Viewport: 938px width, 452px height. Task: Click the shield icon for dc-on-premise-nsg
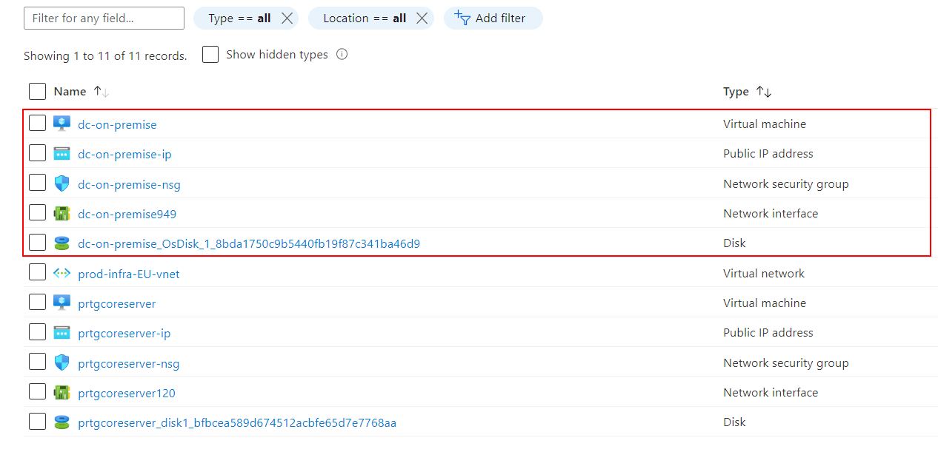61,183
